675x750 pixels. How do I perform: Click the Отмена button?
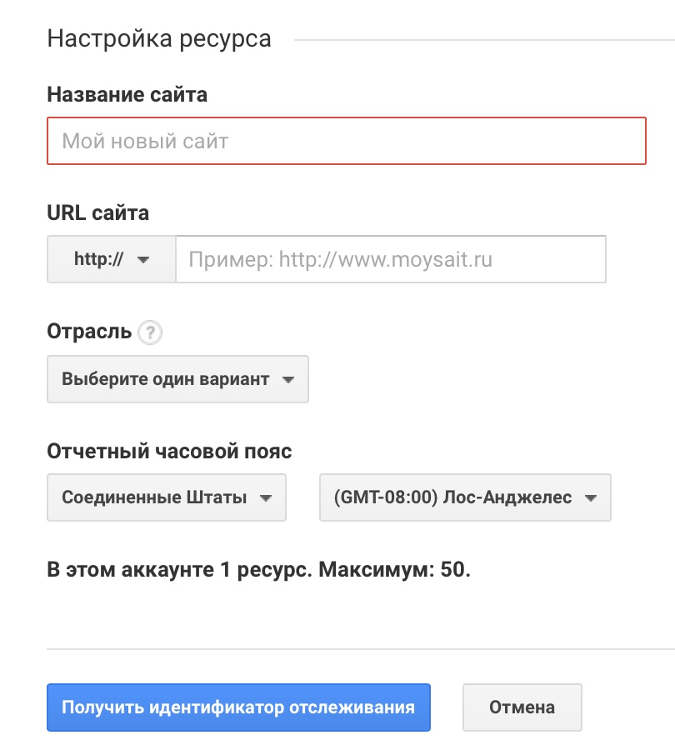[x=522, y=707]
